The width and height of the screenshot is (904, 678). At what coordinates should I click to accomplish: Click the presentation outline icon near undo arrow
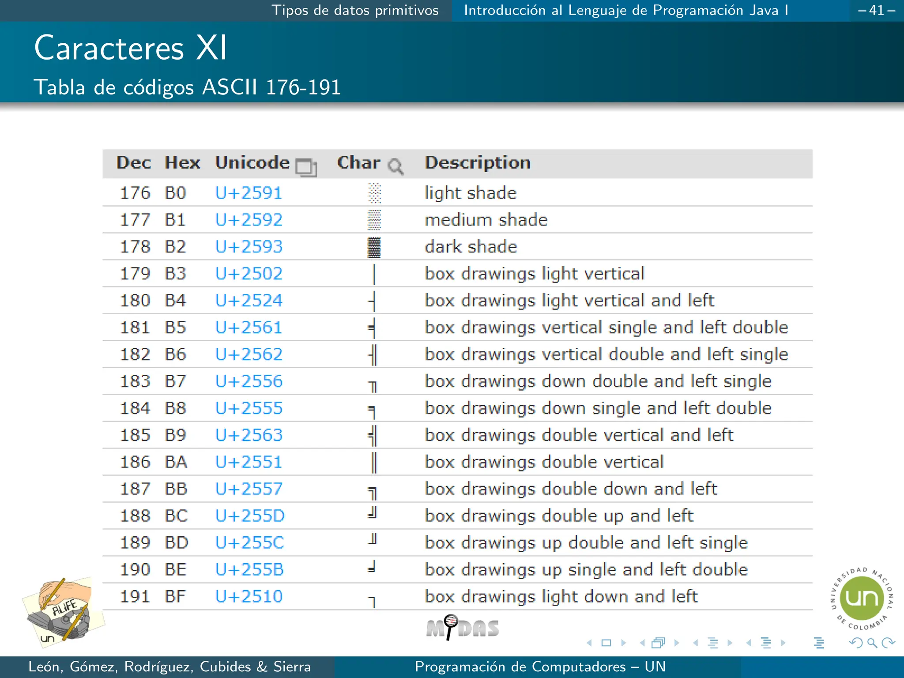[x=819, y=643]
